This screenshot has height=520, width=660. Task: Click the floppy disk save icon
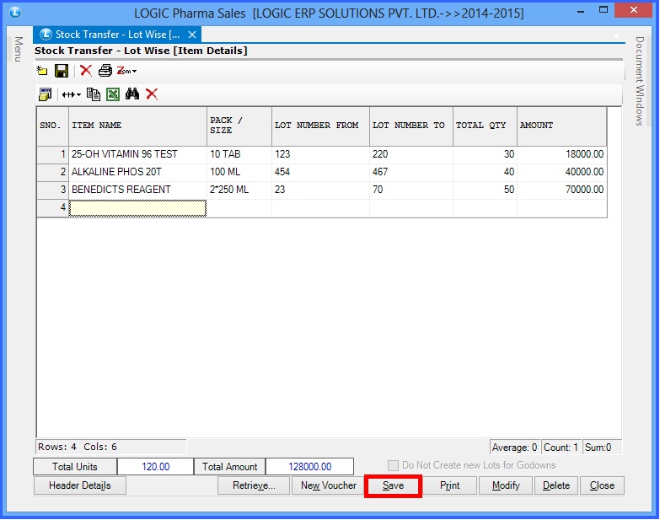(62, 71)
